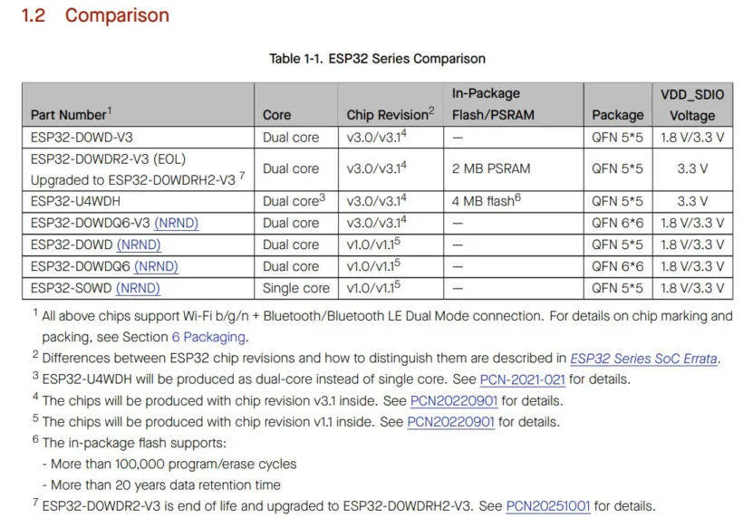Go to the 6 Packaging section link
This screenshot has height=518, width=743.
pyautogui.click(x=208, y=337)
